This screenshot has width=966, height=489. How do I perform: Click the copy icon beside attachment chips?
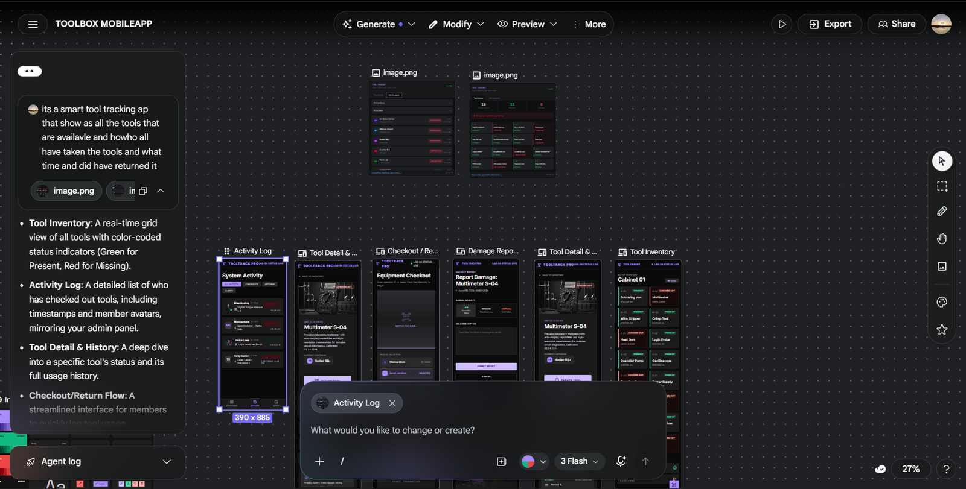(143, 191)
